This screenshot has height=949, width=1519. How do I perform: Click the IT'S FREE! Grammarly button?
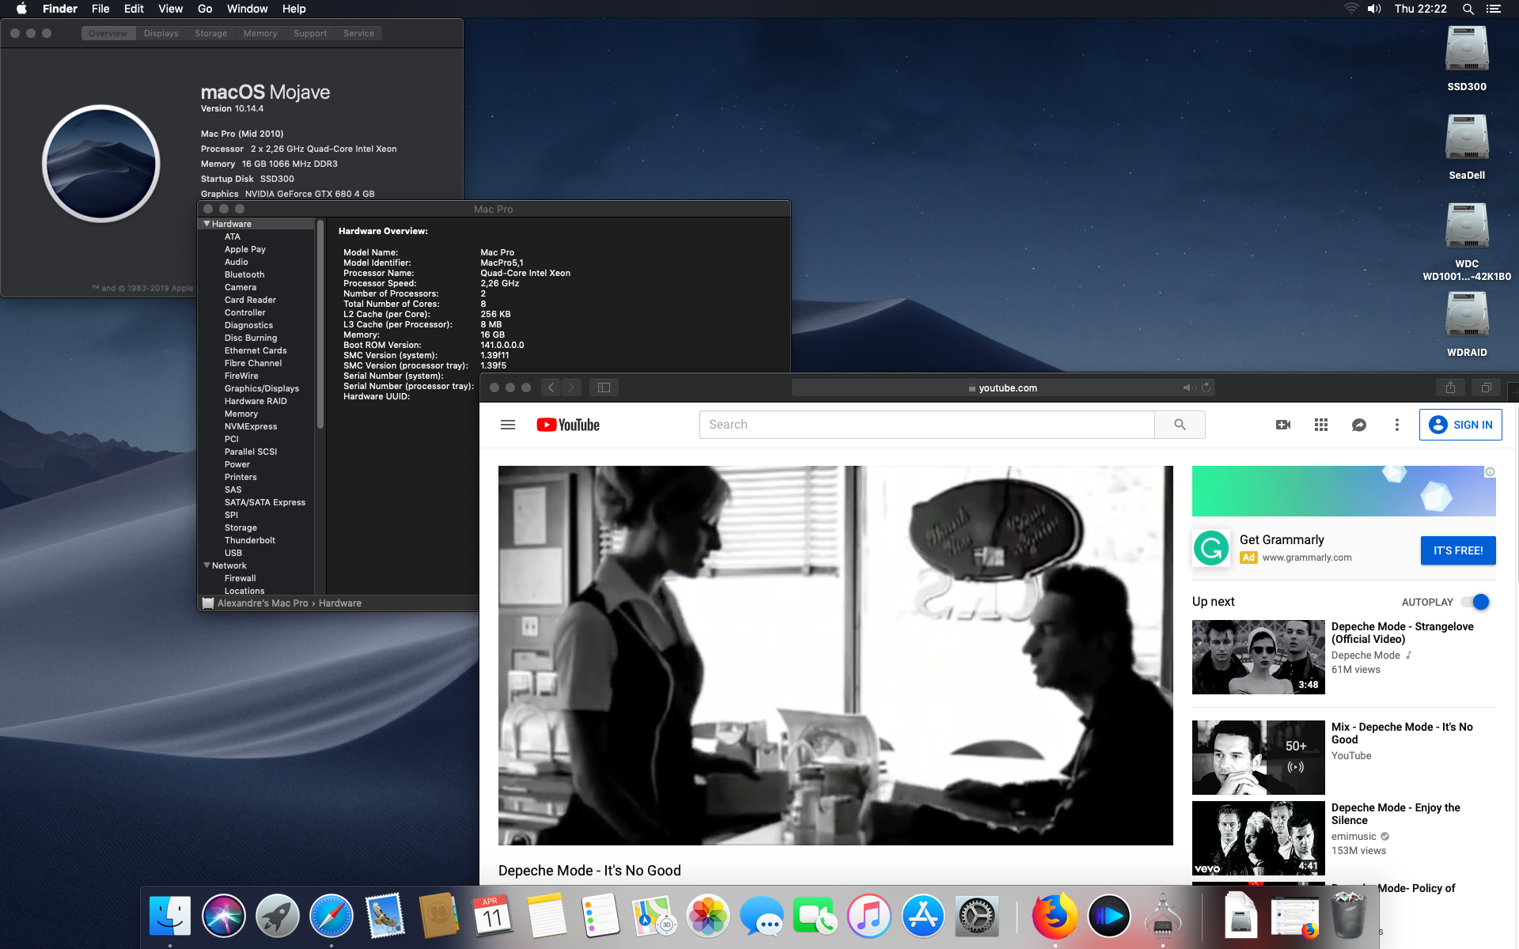pyautogui.click(x=1458, y=550)
